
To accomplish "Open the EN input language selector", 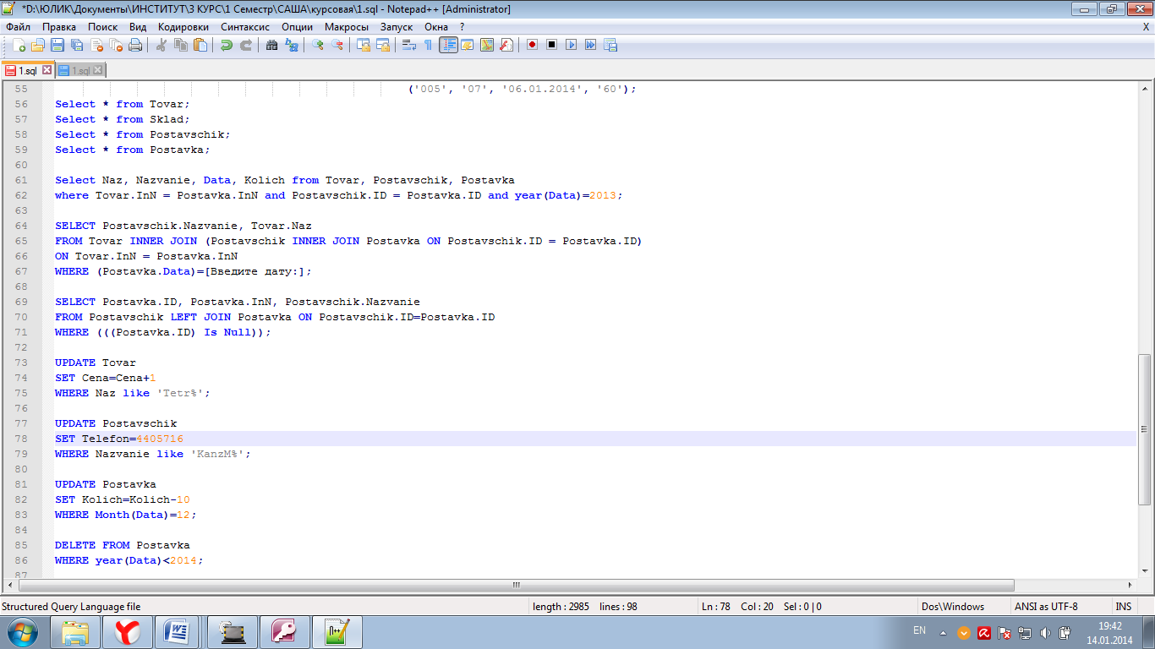I will click(x=919, y=631).
